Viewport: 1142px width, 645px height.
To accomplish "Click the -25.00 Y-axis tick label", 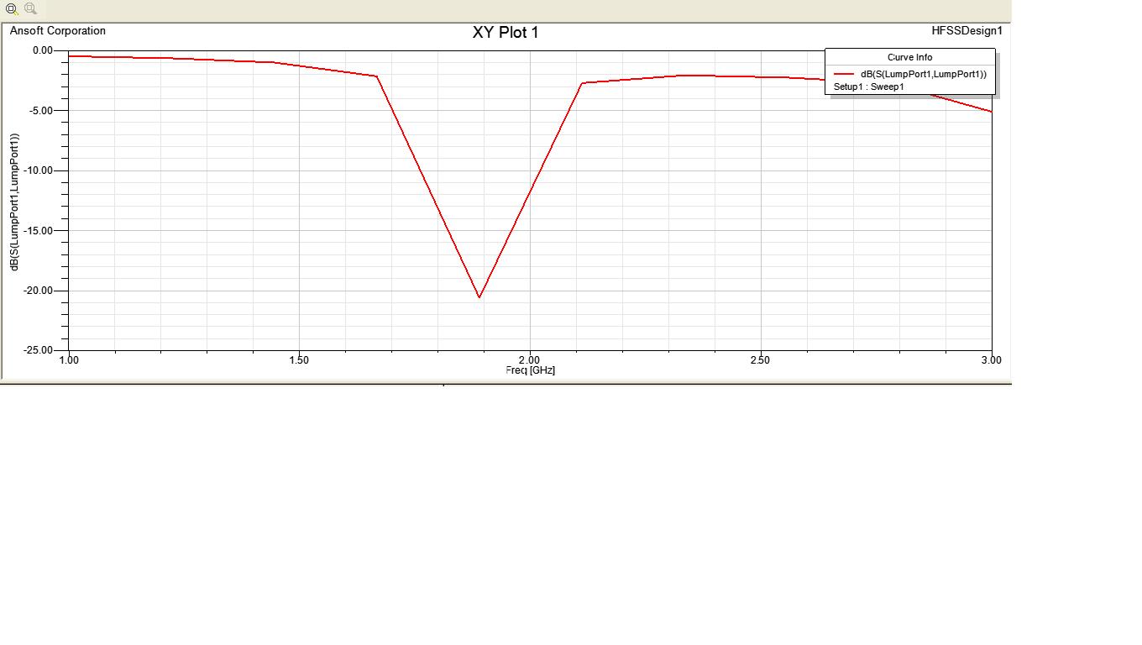I will pos(38,350).
